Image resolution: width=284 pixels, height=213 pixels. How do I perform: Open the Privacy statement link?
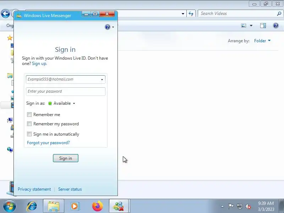click(x=34, y=189)
